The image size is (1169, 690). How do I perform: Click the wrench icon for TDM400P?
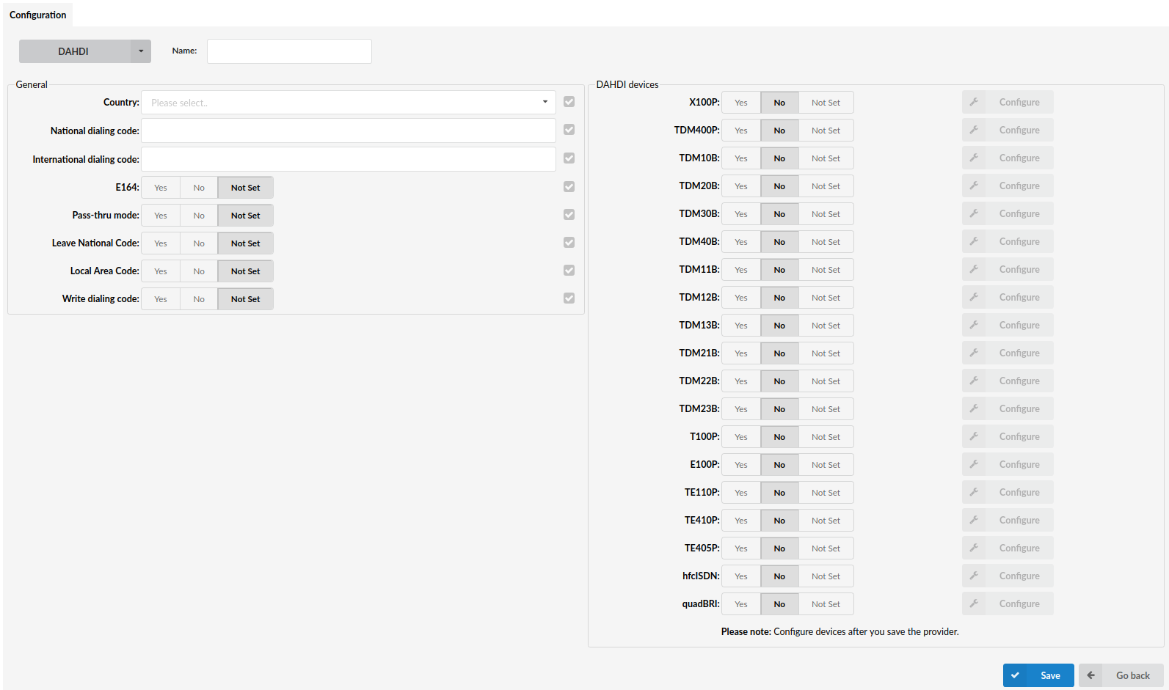[974, 130]
